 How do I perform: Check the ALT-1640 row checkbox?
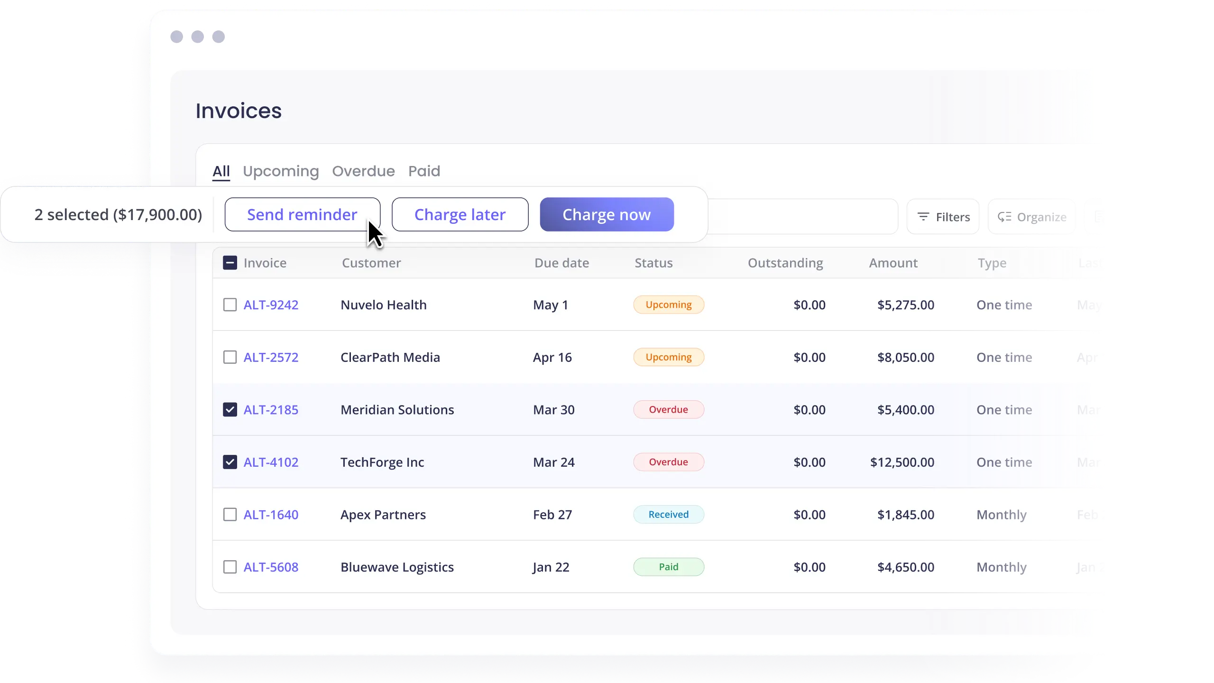(230, 515)
